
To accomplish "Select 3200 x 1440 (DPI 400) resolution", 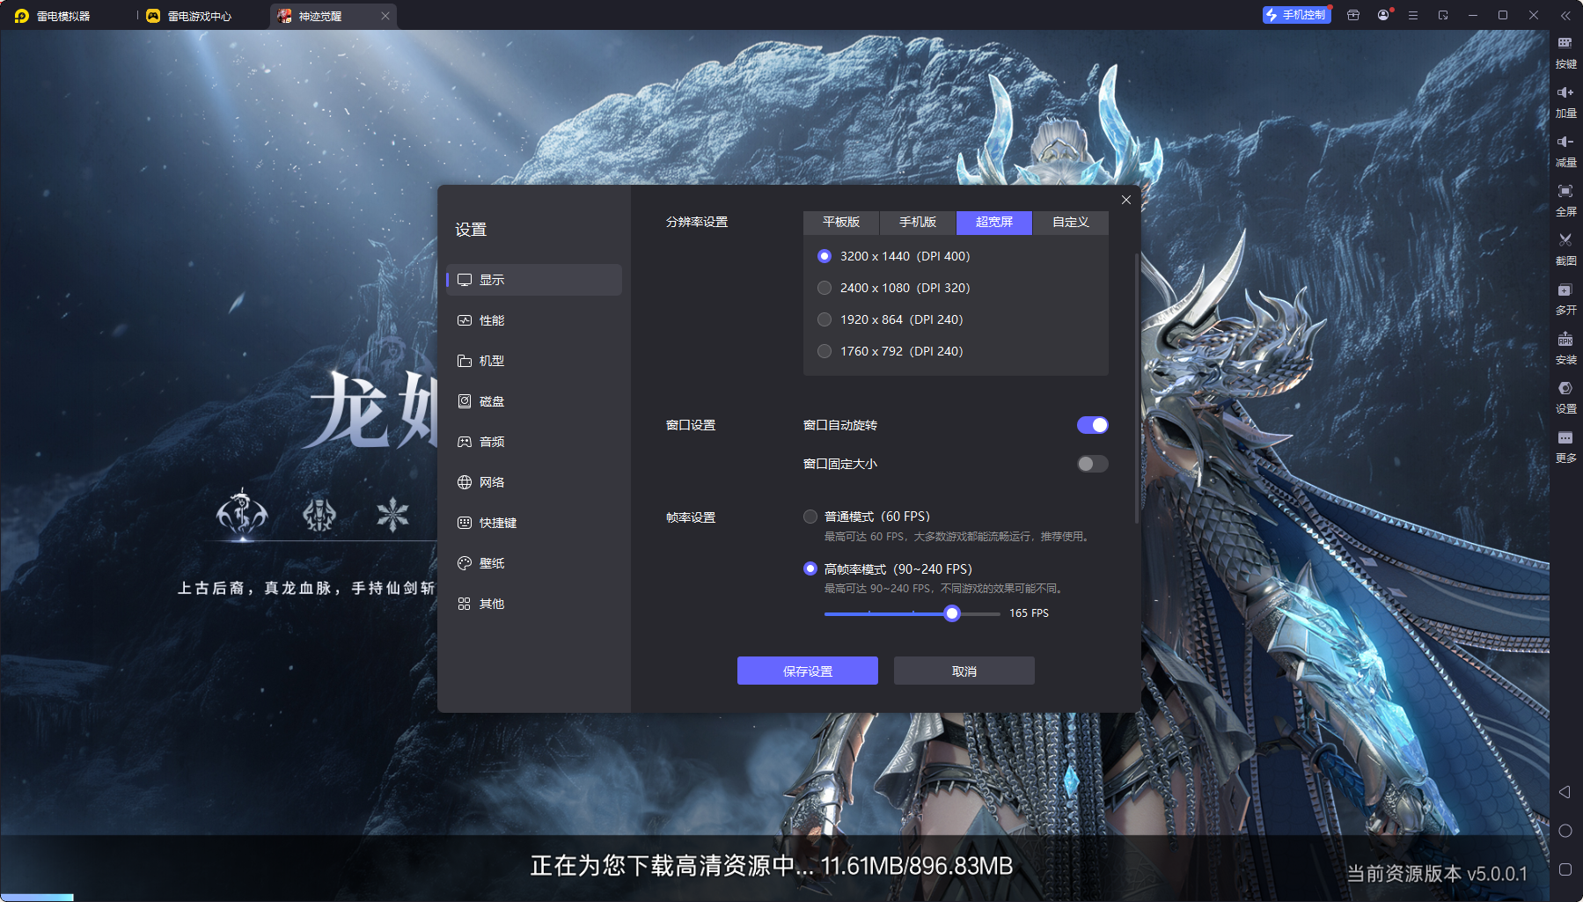I will coord(894,256).
